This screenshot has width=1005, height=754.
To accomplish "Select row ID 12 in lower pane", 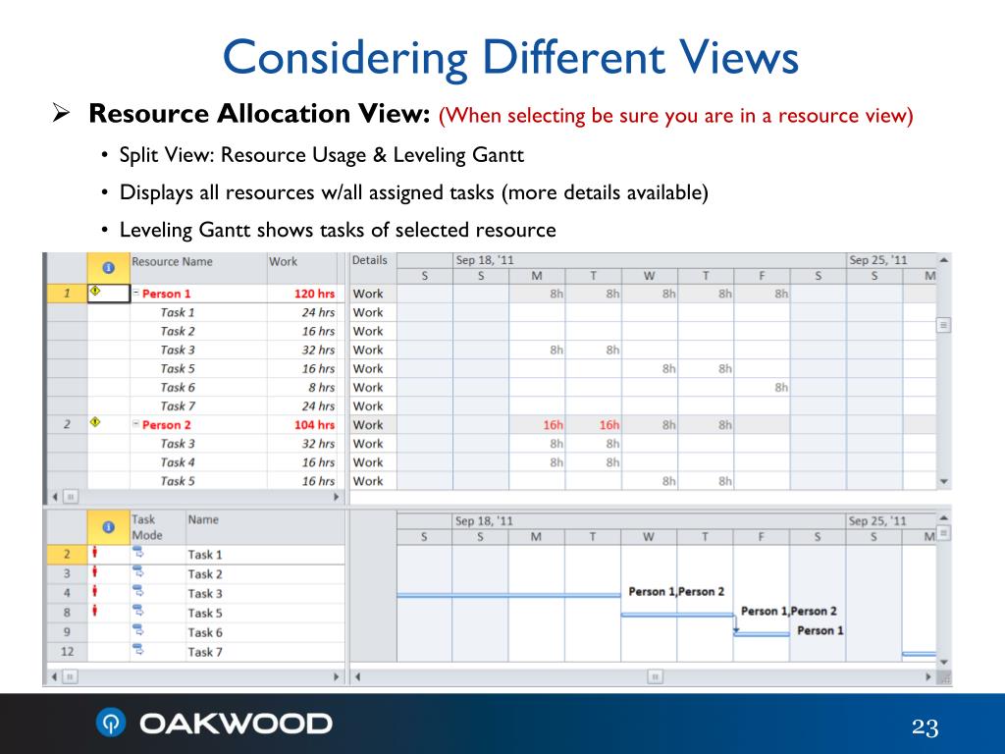I will click(x=68, y=652).
